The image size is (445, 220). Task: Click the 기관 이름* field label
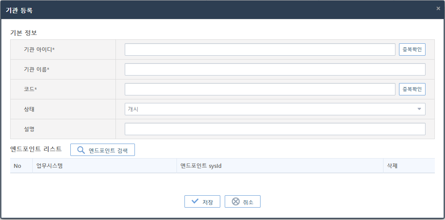pos(37,69)
